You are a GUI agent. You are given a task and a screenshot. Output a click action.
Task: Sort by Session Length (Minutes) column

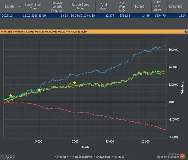point(57,6)
